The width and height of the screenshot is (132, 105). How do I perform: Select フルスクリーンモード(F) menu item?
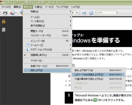pos(48,35)
